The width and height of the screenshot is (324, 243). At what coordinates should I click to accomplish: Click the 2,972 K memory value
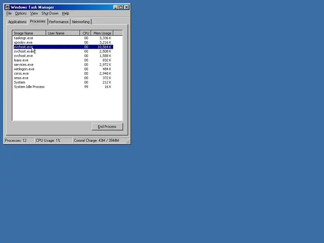click(105, 65)
